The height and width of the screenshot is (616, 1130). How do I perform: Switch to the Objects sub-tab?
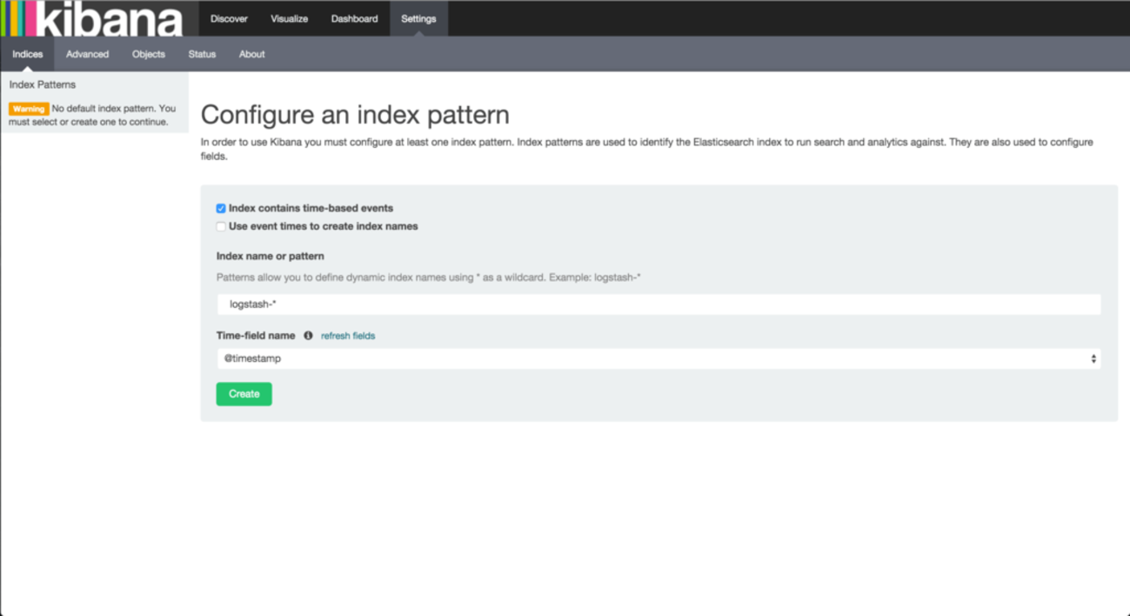pyautogui.click(x=148, y=54)
